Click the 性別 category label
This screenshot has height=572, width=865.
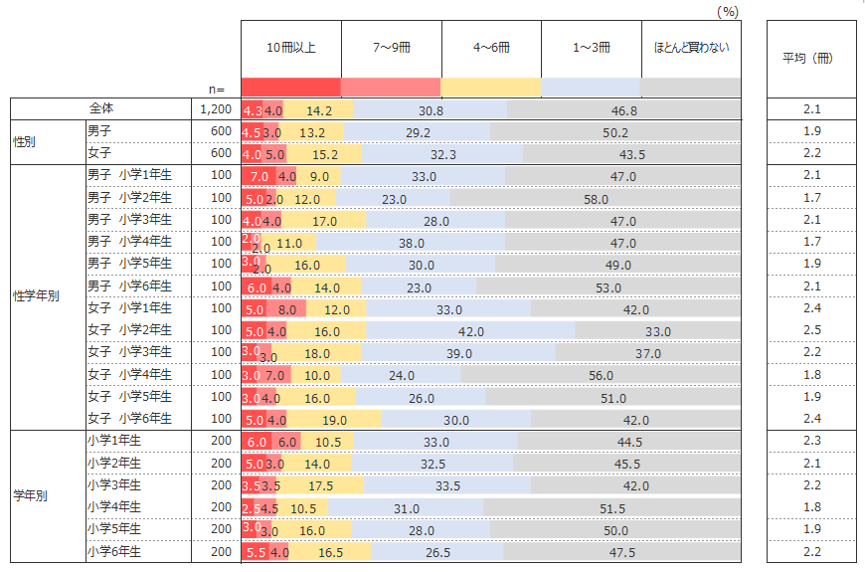26,142
